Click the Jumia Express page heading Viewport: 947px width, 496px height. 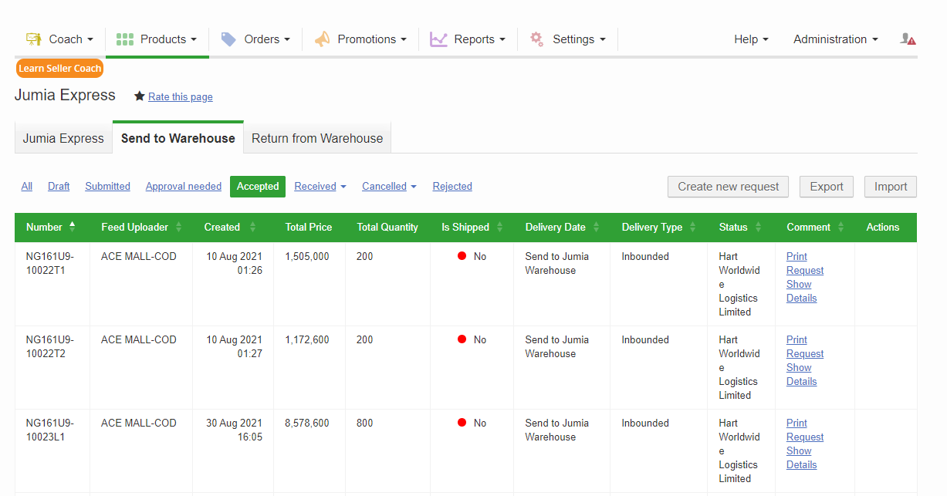65,95
